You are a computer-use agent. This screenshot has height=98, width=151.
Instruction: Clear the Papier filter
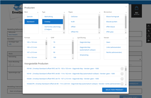tap(100, 12)
